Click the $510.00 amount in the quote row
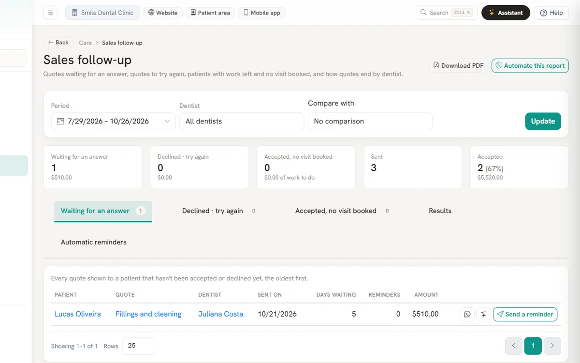580x363 pixels. pyautogui.click(x=425, y=314)
